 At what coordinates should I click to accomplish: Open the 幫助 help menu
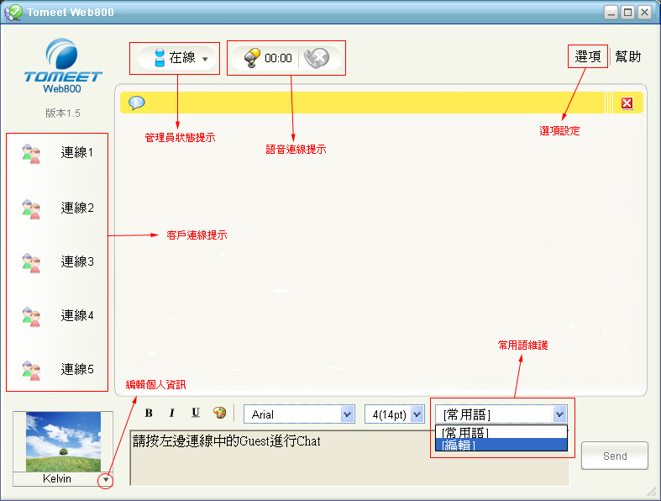(x=627, y=57)
